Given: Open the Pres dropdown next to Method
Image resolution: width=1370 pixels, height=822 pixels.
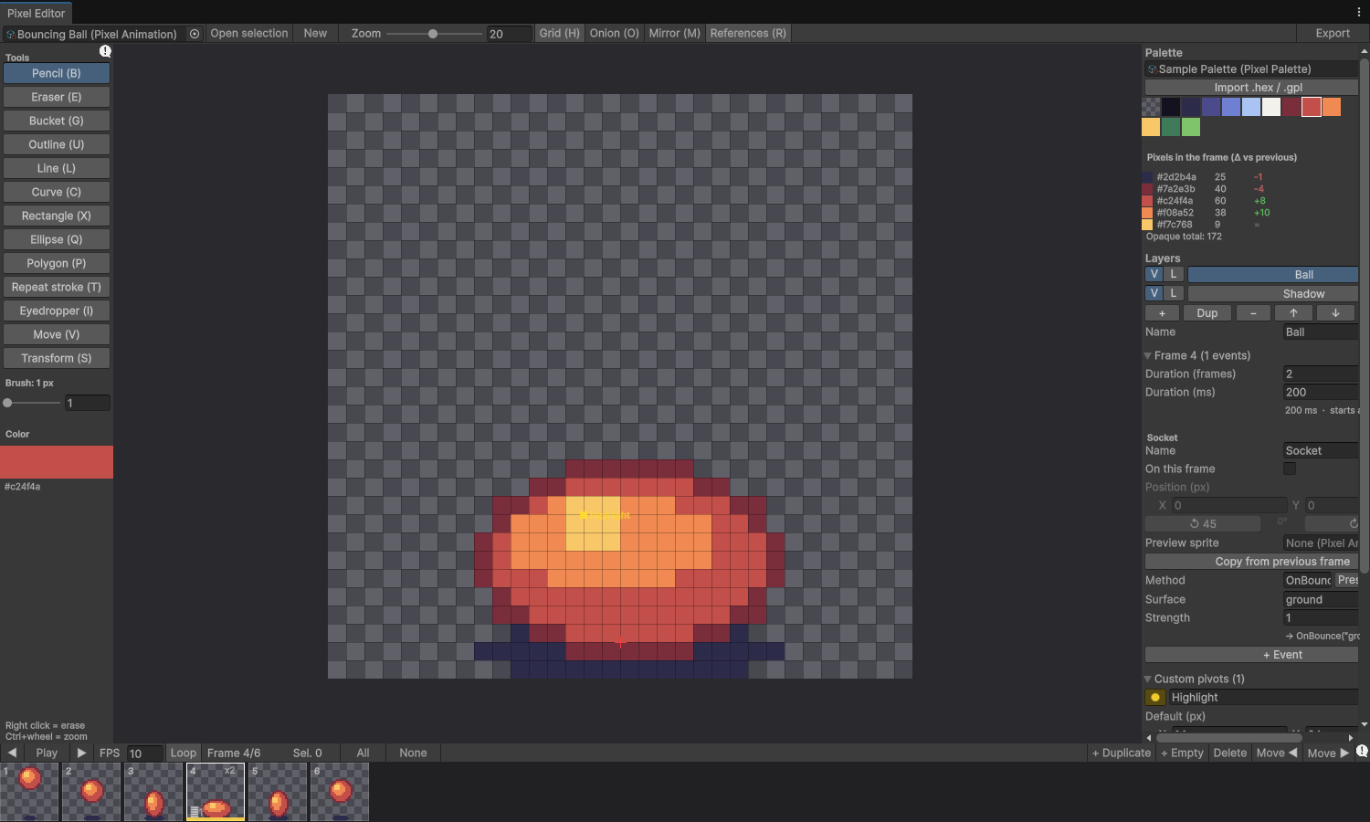Looking at the screenshot, I should point(1347,580).
